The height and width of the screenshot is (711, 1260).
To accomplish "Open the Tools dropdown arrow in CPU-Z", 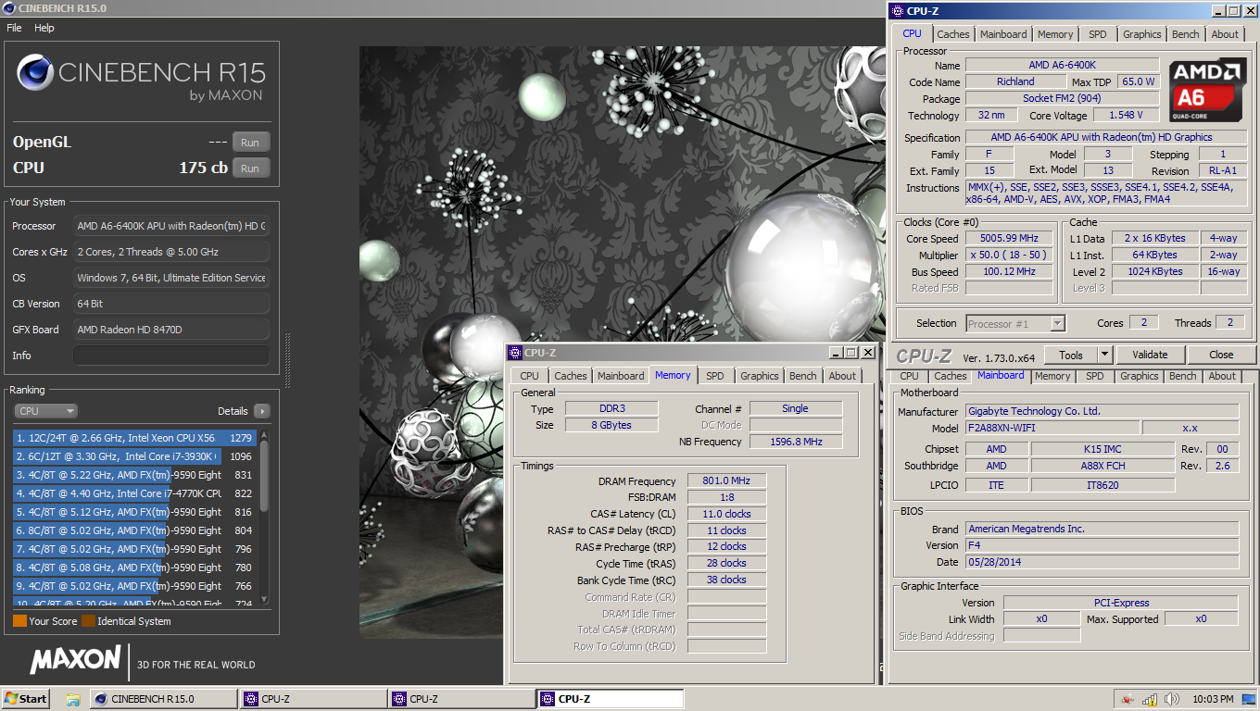I will click(x=1104, y=355).
